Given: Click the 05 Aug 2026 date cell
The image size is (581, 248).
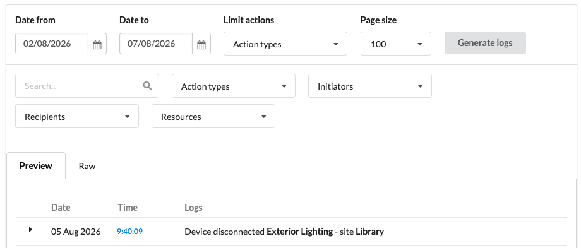Looking at the screenshot, I should (76, 232).
